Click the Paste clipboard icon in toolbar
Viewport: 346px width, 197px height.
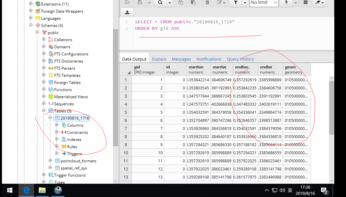click(193, 3)
